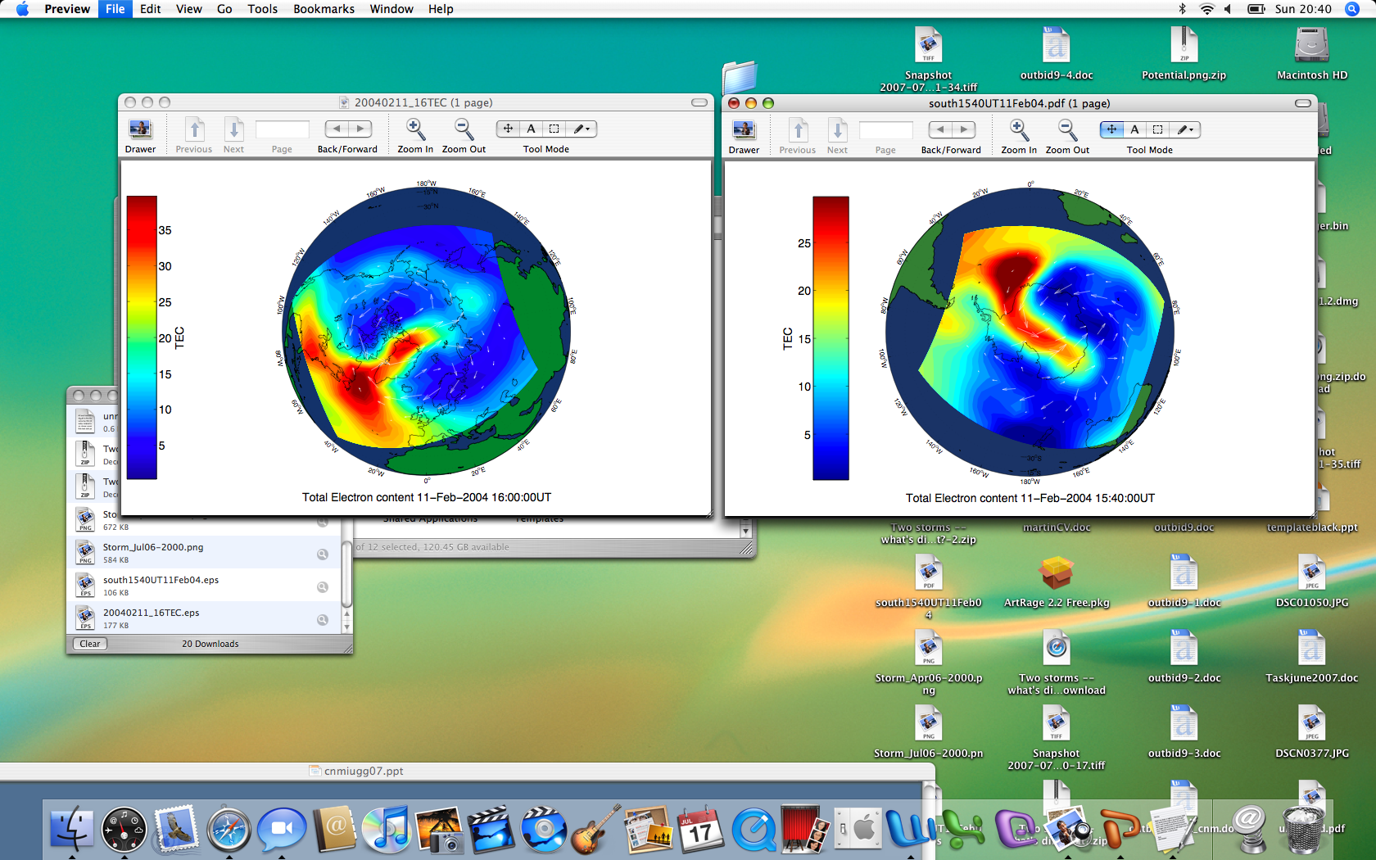Select Text tool mode in south1540UT11Feb04.pdf window
The image size is (1376, 860).
point(1134,129)
